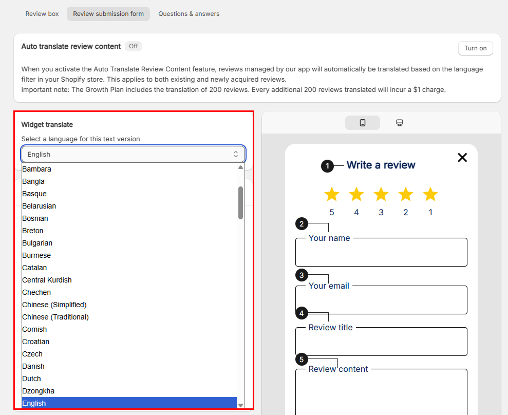Select Dutch in the list

(x=129, y=379)
